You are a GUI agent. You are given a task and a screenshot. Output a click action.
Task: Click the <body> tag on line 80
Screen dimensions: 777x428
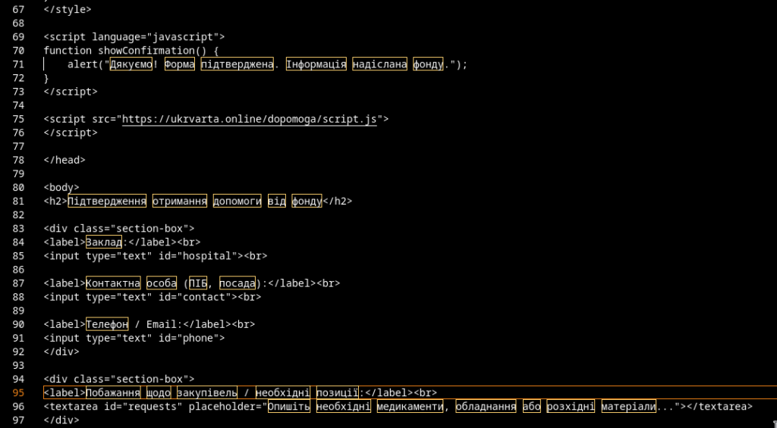[x=61, y=188]
